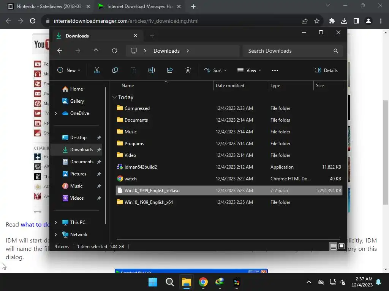Screen dimensions: 389x291
Task: Click the Search Downloads input field
Action: [x=293, y=51]
